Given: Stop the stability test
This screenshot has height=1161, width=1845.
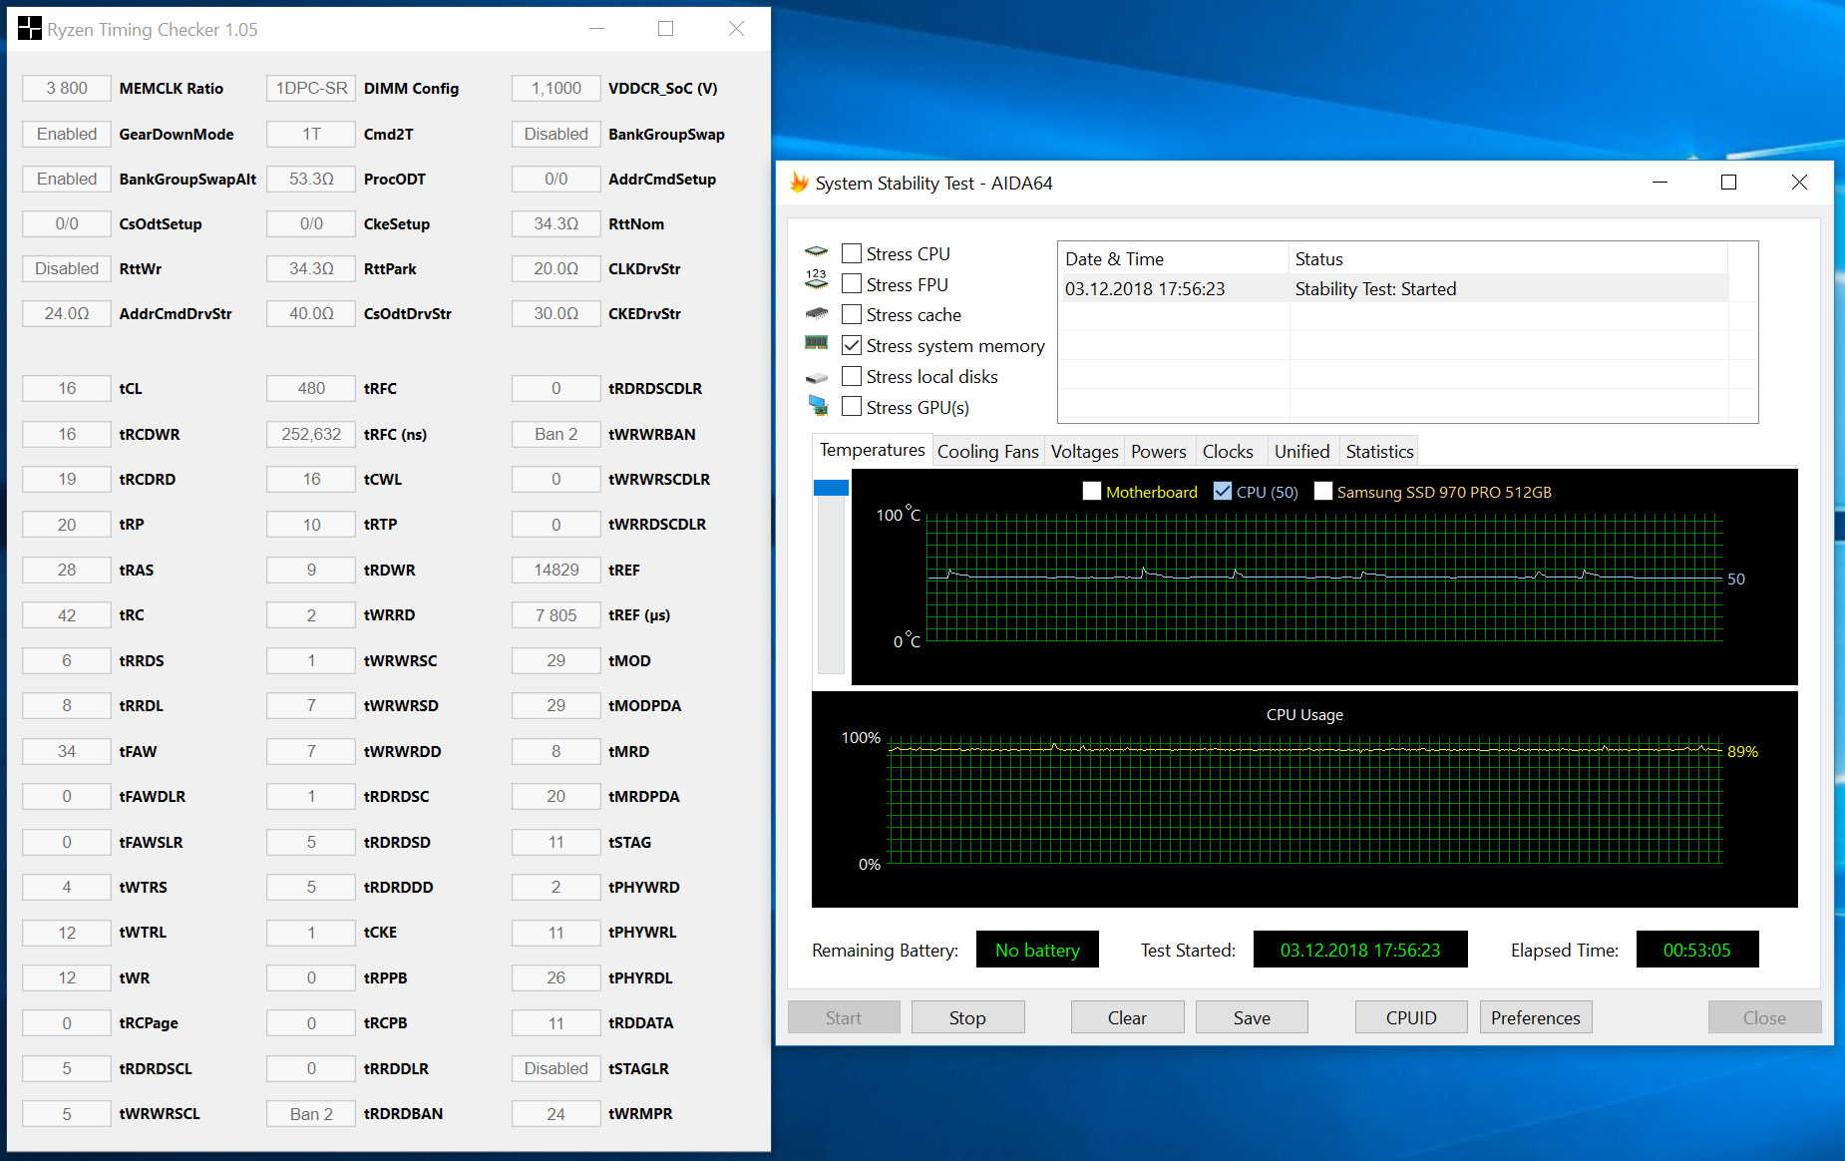Looking at the screenshot, I should [x=967, y=1017].
